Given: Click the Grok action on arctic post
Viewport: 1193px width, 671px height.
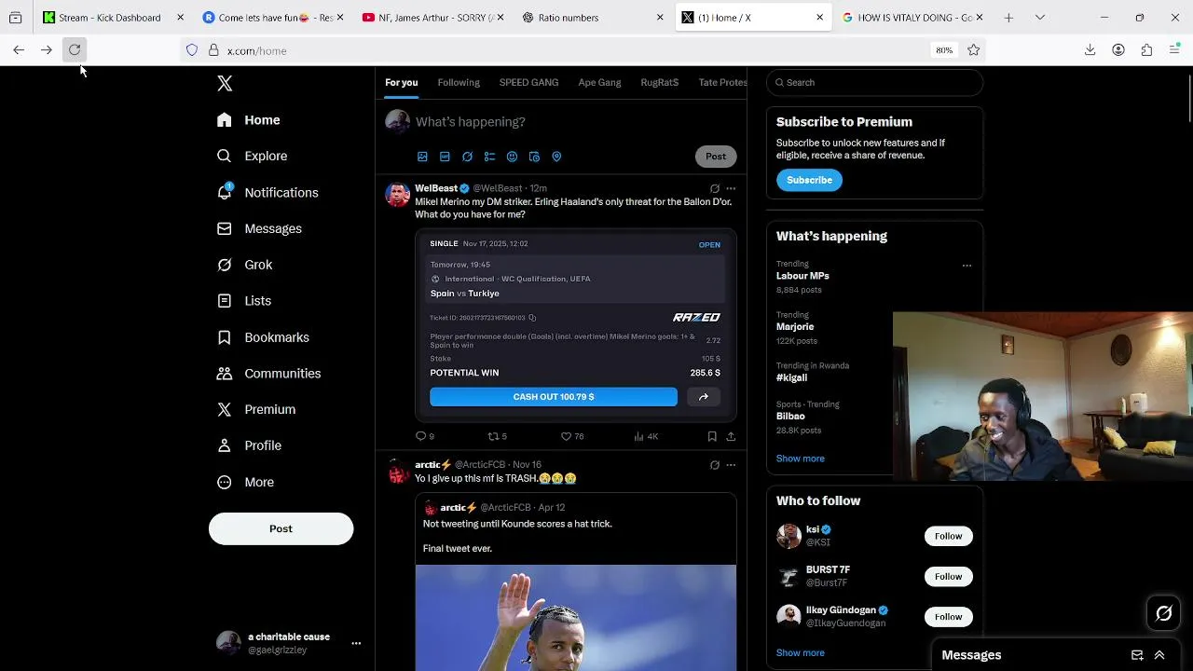Looking at the screenshot, I should click(x=715, y=465).
